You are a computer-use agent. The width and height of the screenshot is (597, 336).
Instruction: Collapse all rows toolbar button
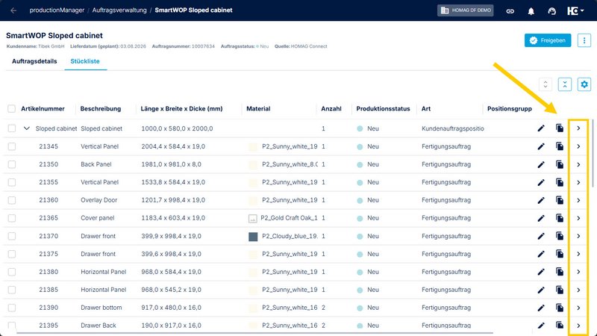click(x=565, y=84)
